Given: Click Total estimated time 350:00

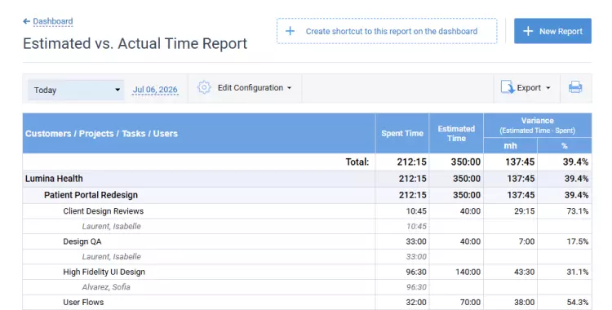Looking at the screenshot, I should tap(466, 162).
